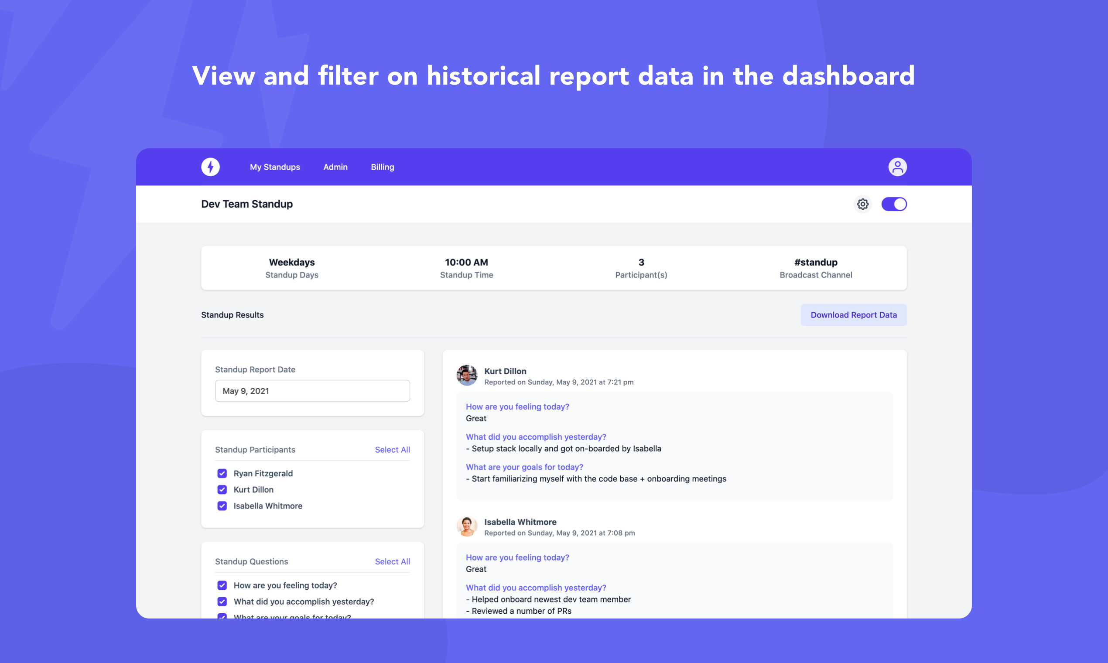The width and height of the screenshot is (1108, 663).
Task: Click the #standup broadcast channel
Action: pos(815,263)
